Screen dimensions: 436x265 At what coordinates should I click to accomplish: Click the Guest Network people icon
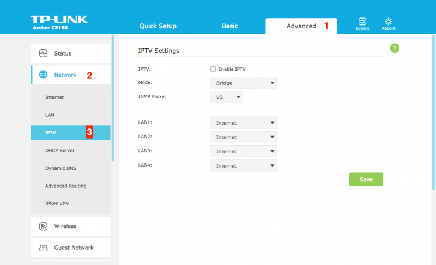pyautogui.click(x=44, y=248)
